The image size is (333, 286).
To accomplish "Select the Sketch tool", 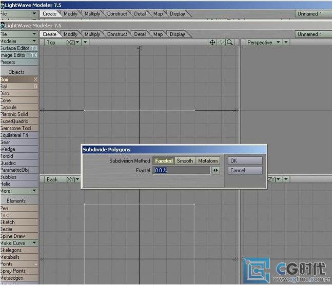I will click(19, 222).
